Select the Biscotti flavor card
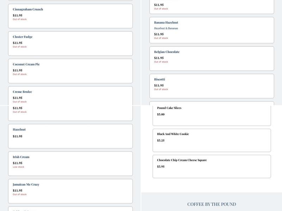 click(x=211, y=86)
